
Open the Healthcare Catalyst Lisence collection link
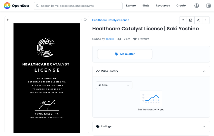coord(111,20)
